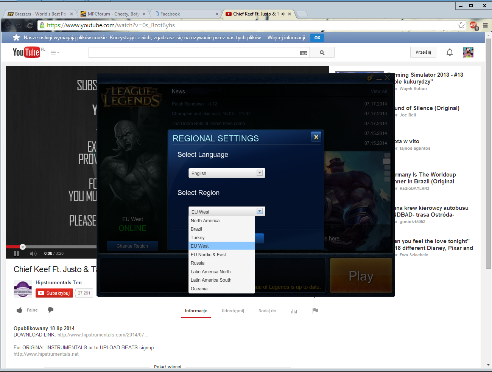492x372 pixels.
Task: Open Więcej informacji cookie link
Action: (x=286, y=38)
